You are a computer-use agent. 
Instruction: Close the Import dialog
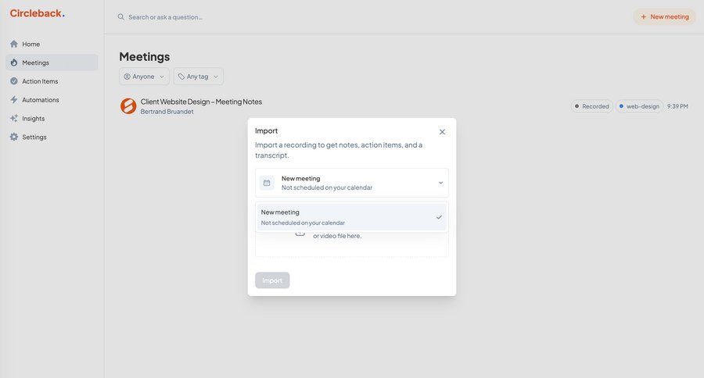(x=442, y=132)
